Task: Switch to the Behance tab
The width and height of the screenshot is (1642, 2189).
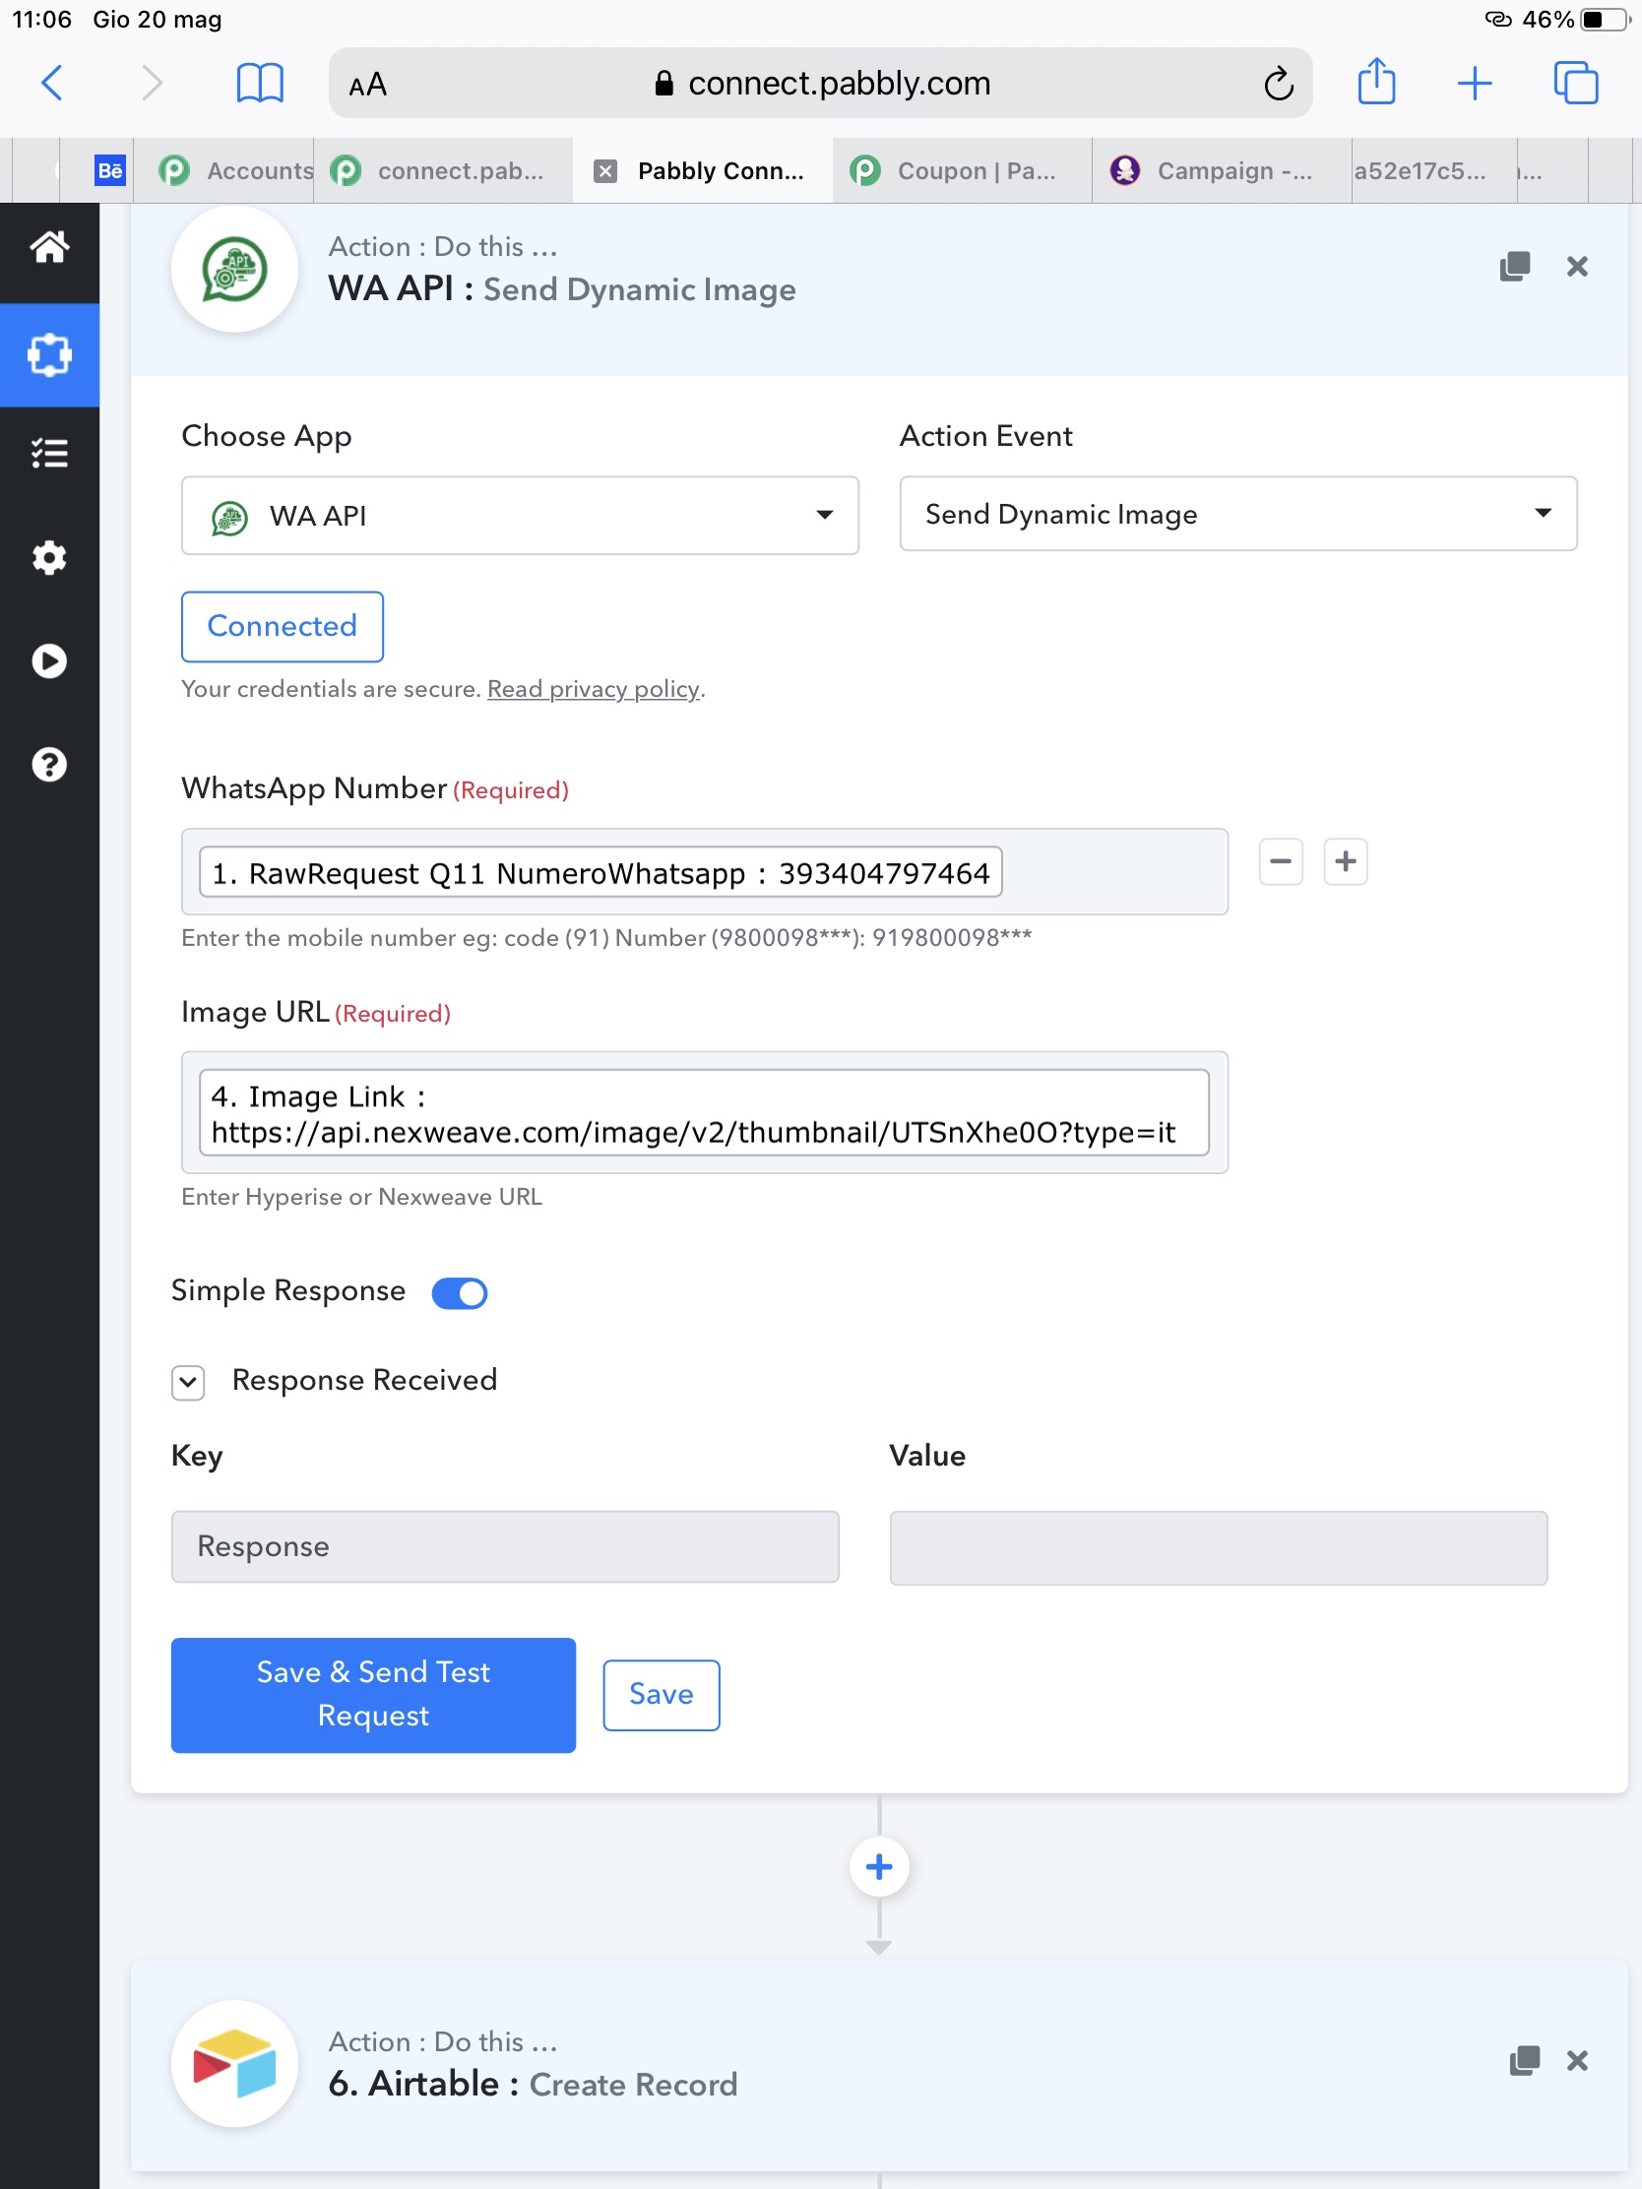Action: [110, 171]
